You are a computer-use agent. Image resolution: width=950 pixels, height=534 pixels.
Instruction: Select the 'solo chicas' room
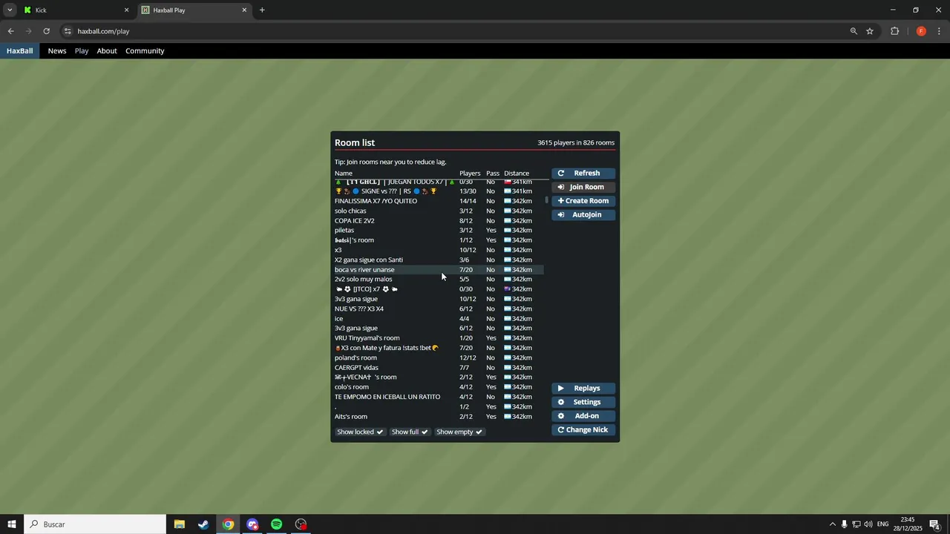coord(439,211)
